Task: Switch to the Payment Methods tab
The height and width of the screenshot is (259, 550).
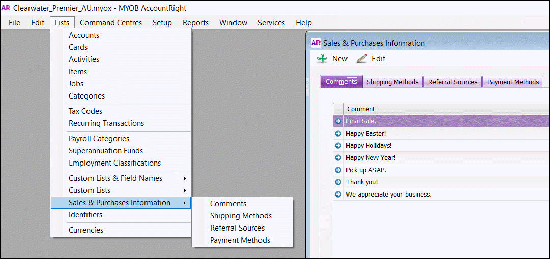Action: tap(513, 82)
